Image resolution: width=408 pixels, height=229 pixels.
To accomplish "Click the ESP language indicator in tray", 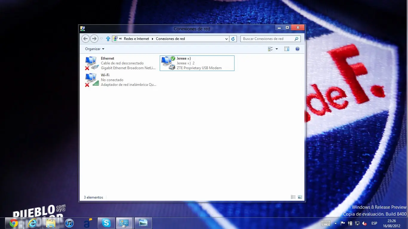I will click(374, 223).
